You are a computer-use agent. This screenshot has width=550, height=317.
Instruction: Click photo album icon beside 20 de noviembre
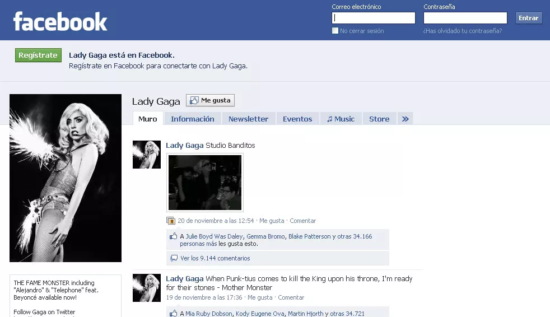click(x=171, y=221)
